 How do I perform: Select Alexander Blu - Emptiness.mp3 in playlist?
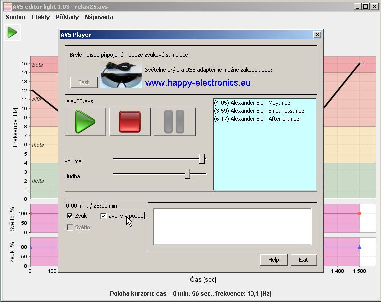pos(259,111)
